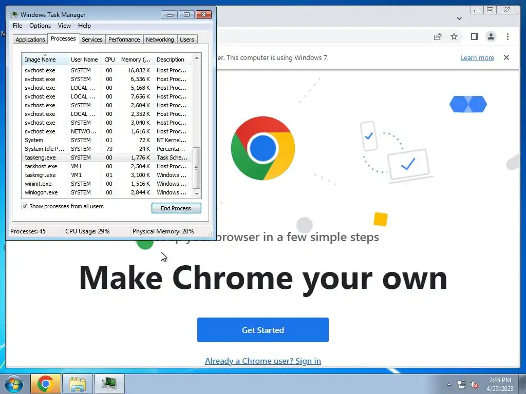Select the winlogon.exe process row
This screenshot has height=394, width=526.
[107, 192]
